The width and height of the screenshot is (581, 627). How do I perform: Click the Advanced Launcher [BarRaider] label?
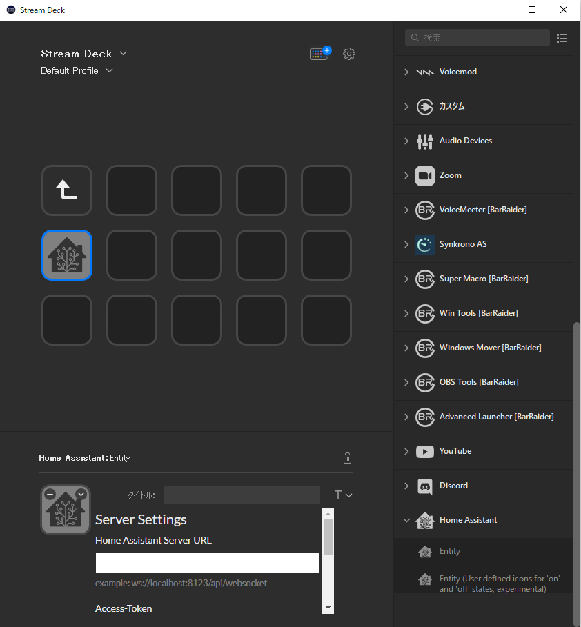pos(497,417)
